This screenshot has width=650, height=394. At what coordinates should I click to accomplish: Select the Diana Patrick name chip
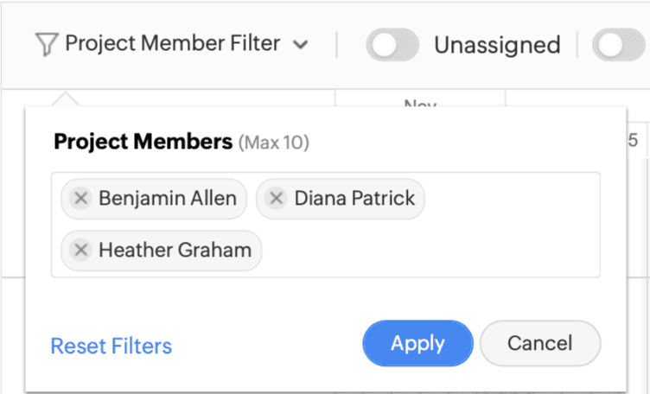pos(354,199)
